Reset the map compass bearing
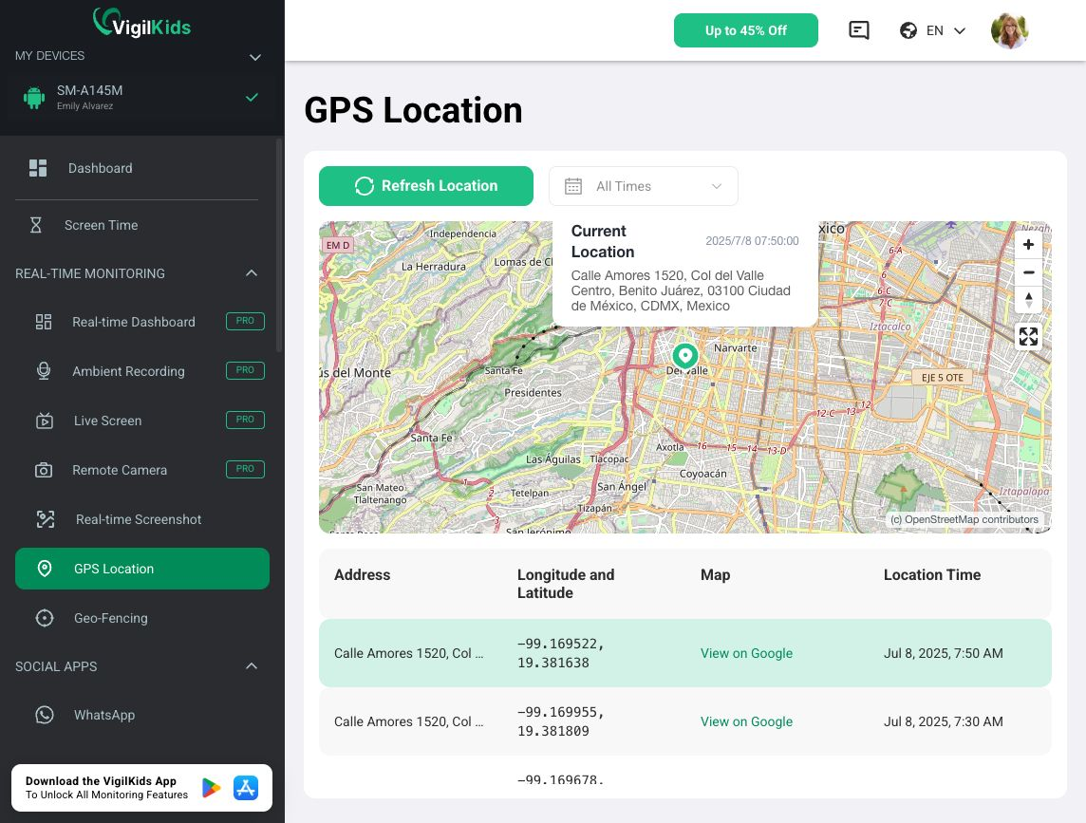The width and height of the screenshot is (1086, 823). tap(1028, 300)
